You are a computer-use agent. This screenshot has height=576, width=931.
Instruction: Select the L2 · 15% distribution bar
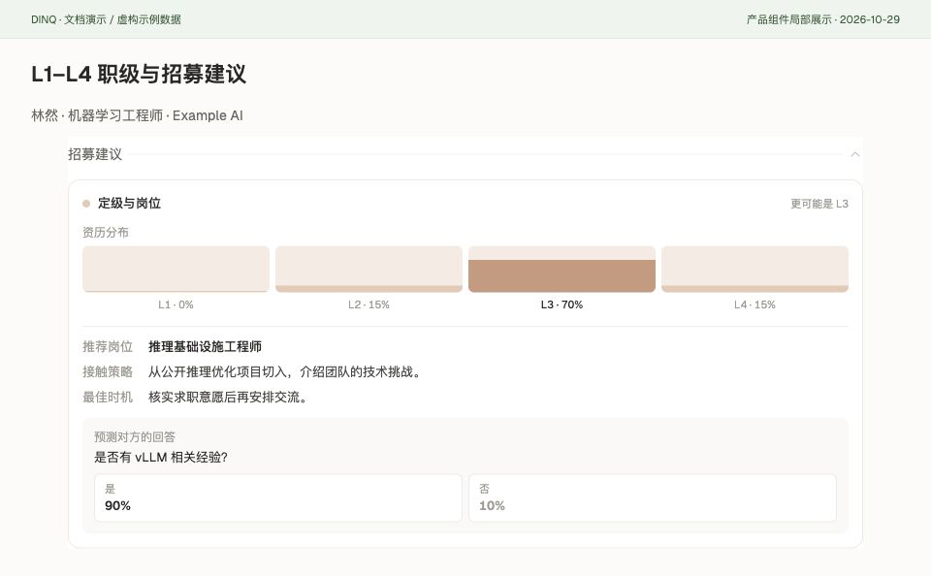pyautogui.click(x=369, y=269)
